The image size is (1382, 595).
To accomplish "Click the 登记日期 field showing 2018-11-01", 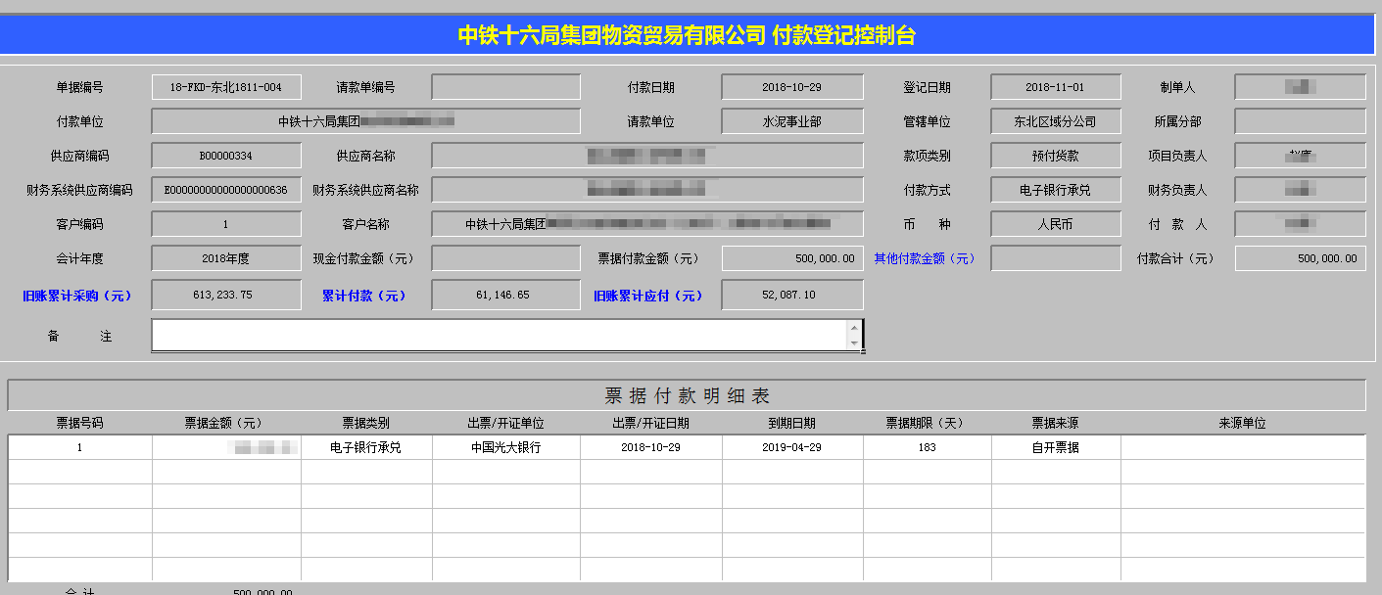I will coord(1055,87).
